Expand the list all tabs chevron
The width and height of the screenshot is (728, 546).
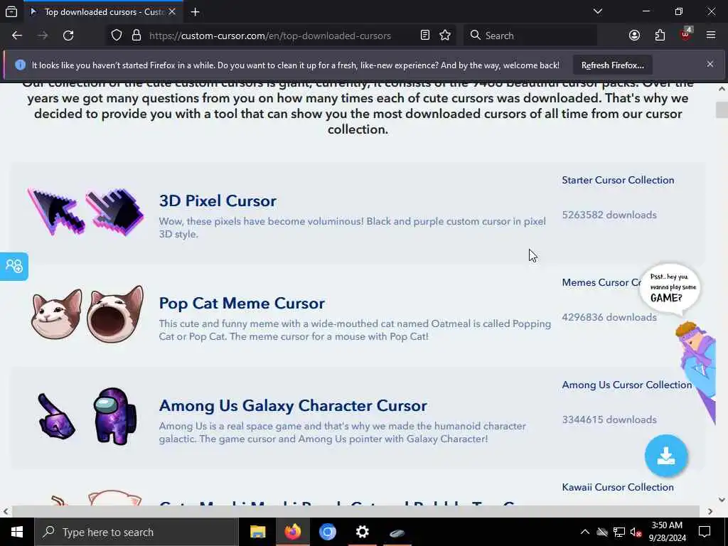598,11
